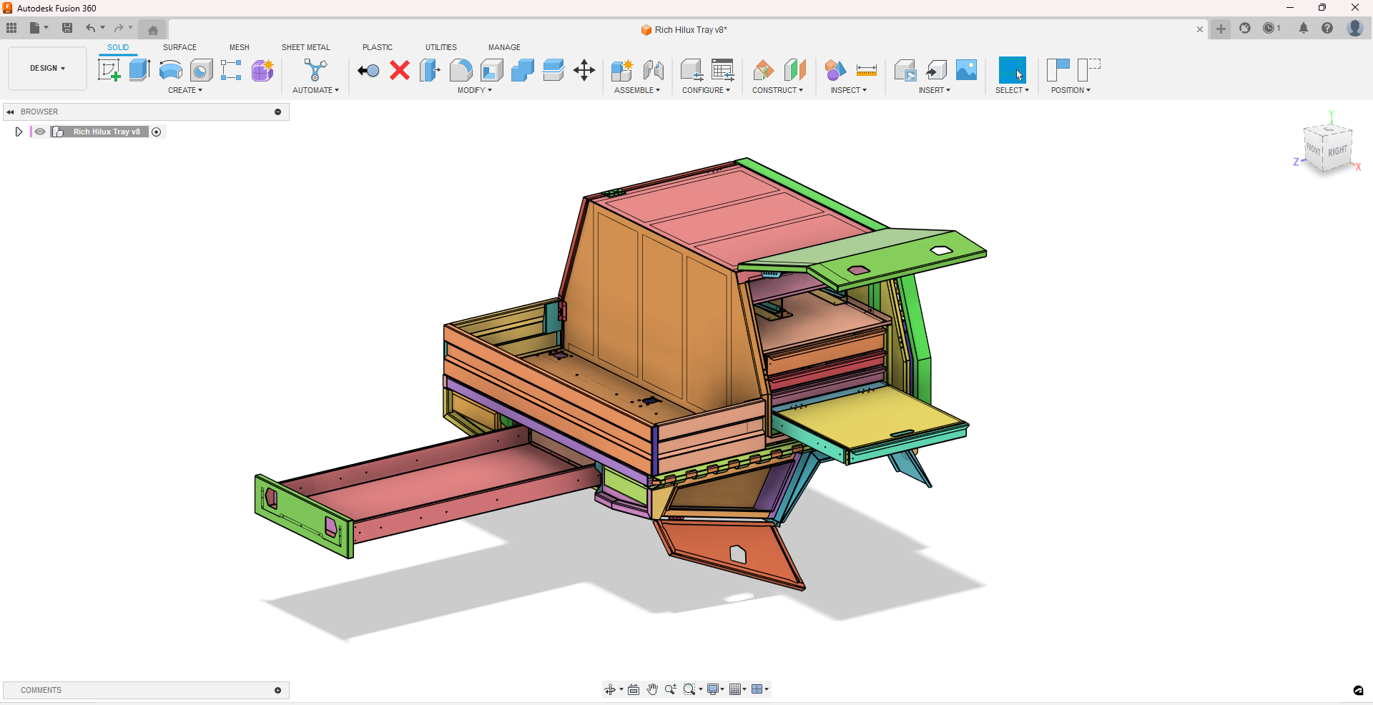The width and height of the screenshot is (1373, 705).
Task: Select the Extrude tool
Action: 139,70
